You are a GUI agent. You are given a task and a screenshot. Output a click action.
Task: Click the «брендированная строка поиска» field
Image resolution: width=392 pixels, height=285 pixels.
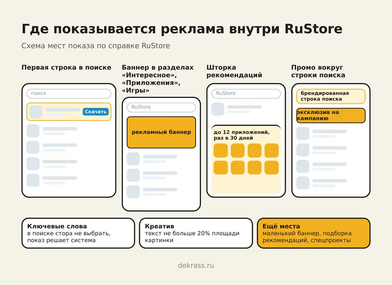click(331, 96)
